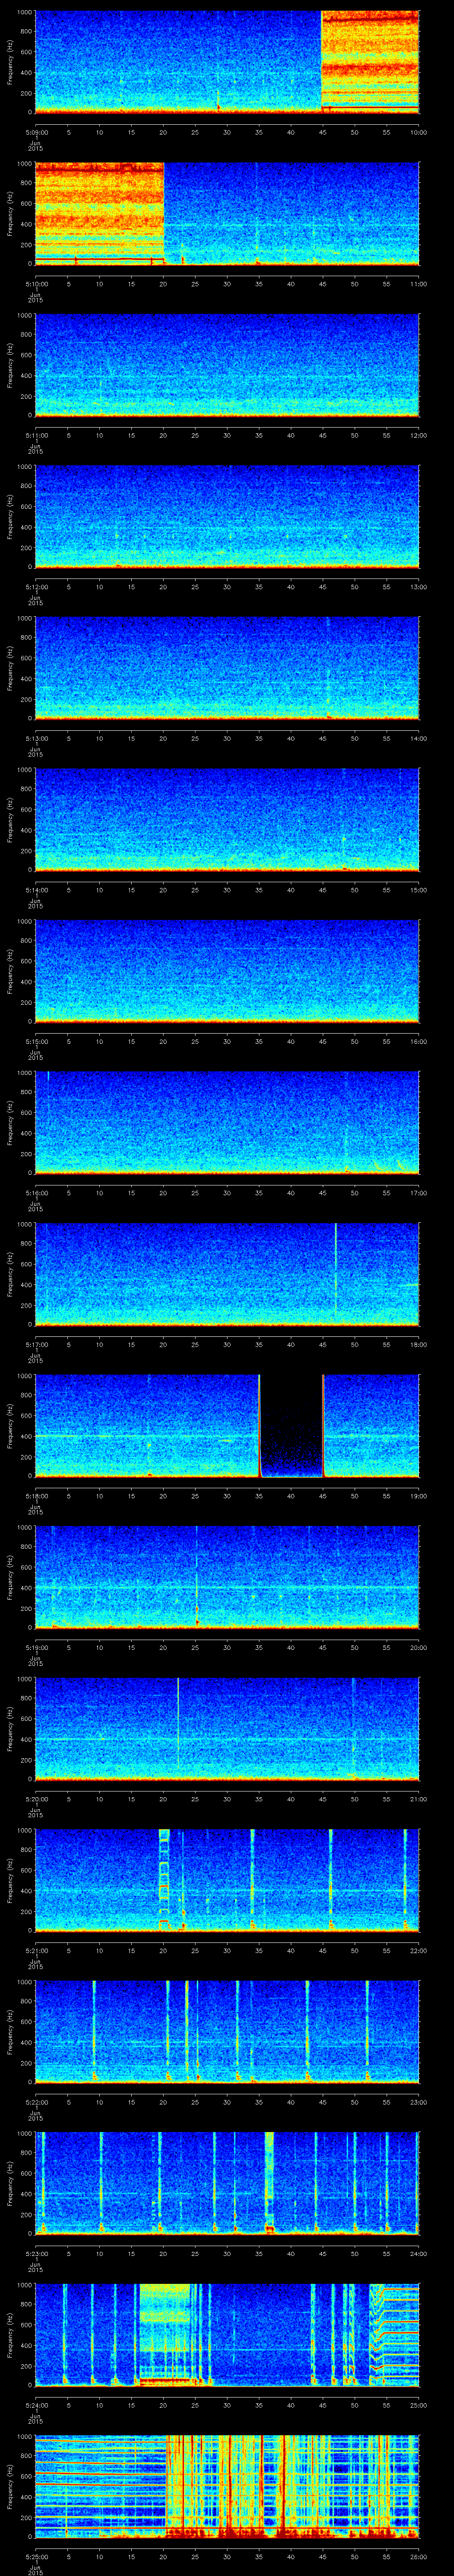Click the '10:00' end time label
This screenshot has height=2576, width=454.
(418, 132)
